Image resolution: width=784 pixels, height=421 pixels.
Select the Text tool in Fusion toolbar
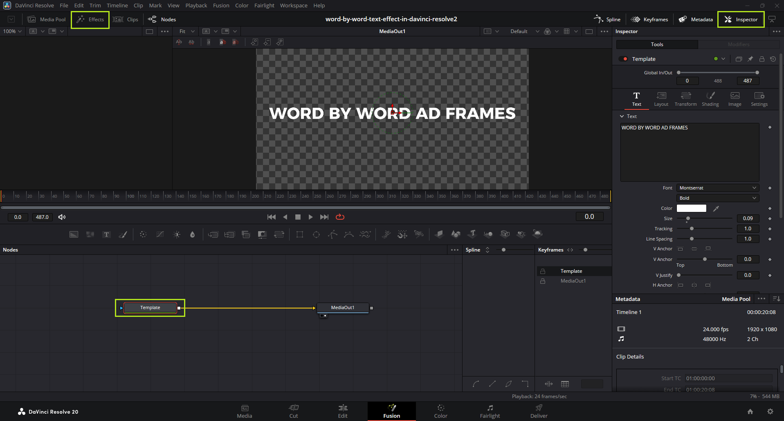[x=106, y=234]
